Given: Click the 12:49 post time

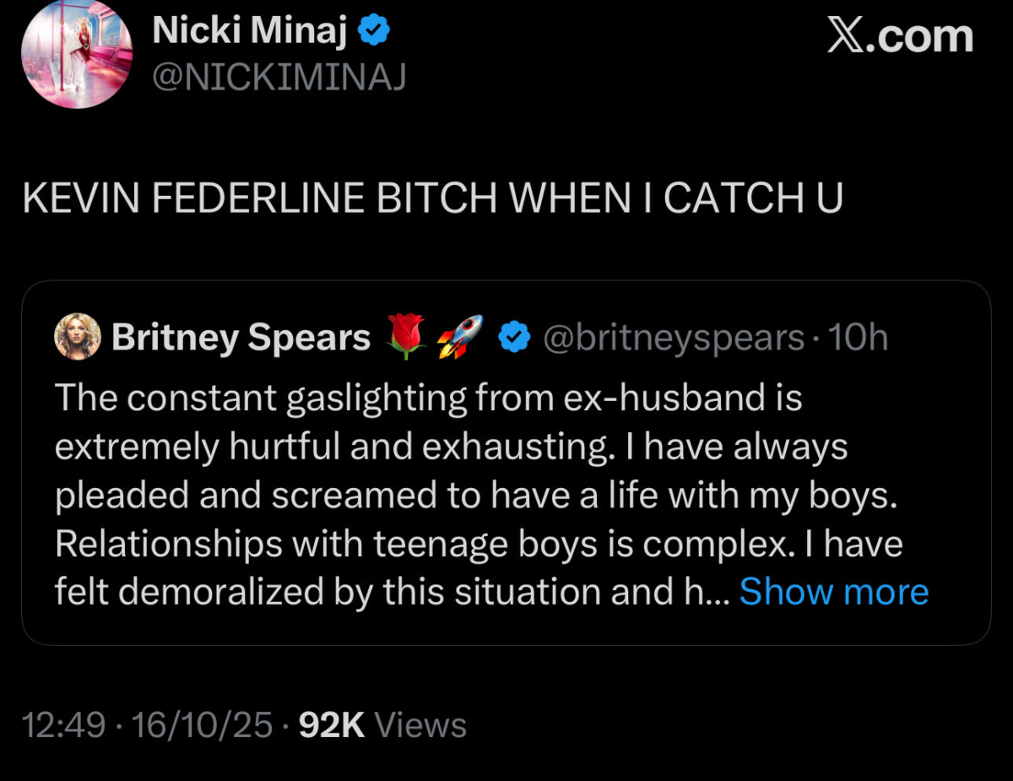Looking at the screenshot, I should click(63, 725).
